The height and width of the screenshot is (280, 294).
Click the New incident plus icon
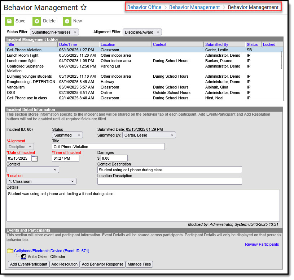tap(67, 21)
